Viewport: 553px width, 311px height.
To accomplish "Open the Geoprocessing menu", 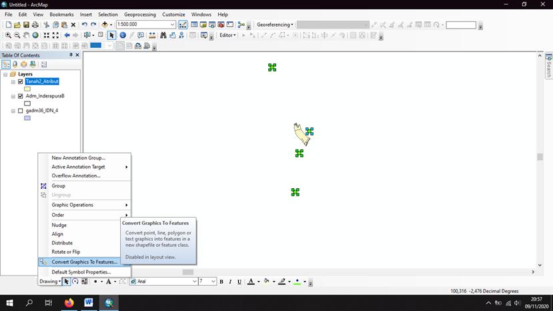I will tap(139, 15).
